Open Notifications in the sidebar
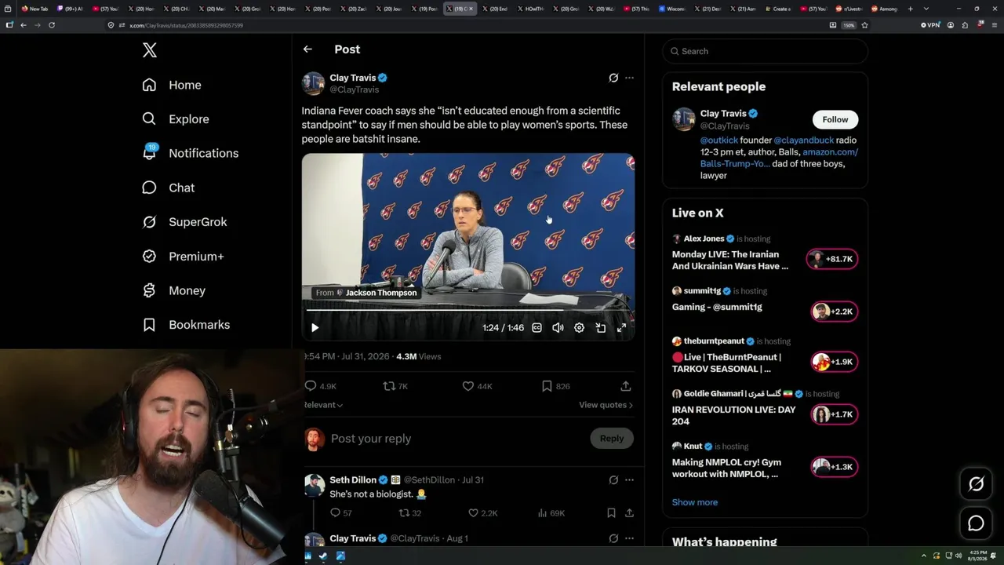 click(191, 153)
